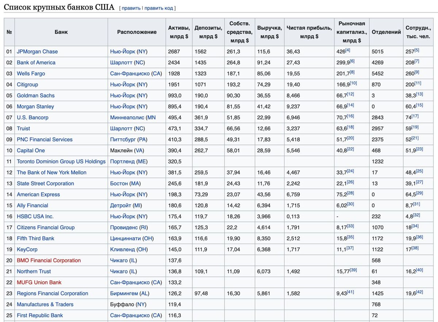The width and height of the screenshot is (438, 322).
Task: Follow the Fifth Third Bank link
Action: tap(35, 238)
